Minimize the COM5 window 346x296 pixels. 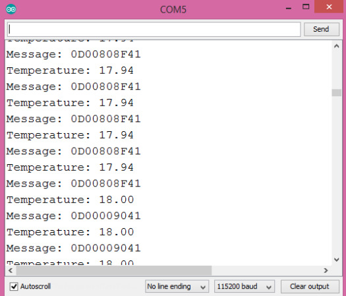pos(289,8)
